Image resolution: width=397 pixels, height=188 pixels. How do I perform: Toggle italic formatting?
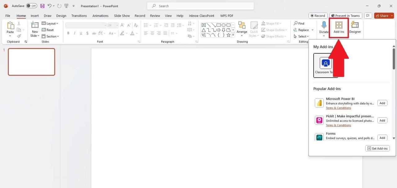coord(74,33)
